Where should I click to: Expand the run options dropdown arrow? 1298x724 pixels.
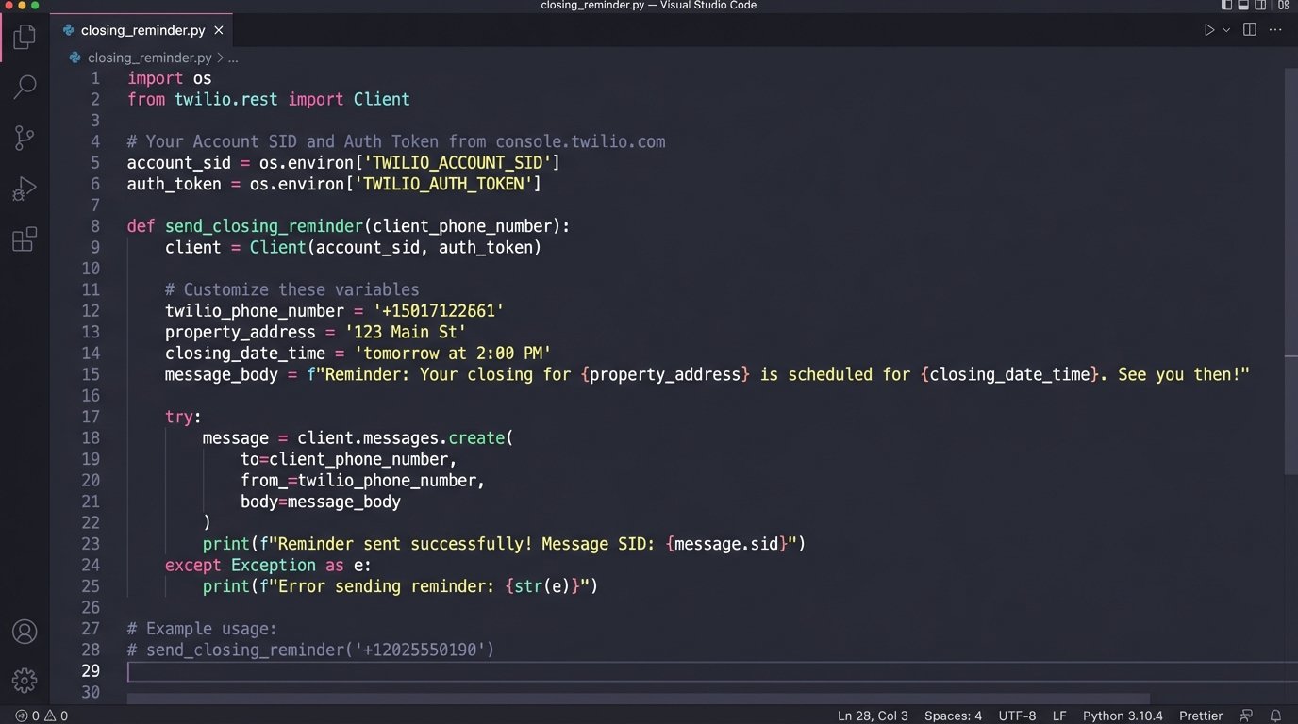click(1226, 30)
